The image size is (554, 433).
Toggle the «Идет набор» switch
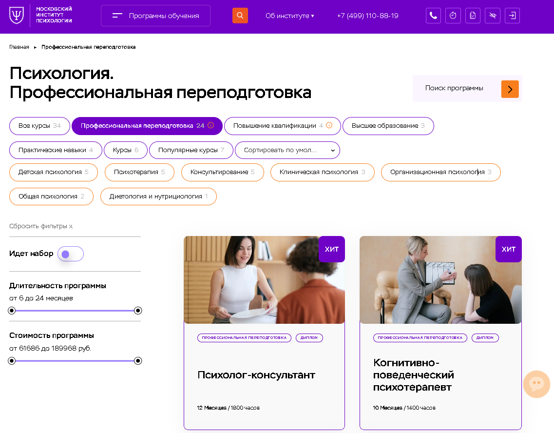pyautogui.click(x=70, y=254)
